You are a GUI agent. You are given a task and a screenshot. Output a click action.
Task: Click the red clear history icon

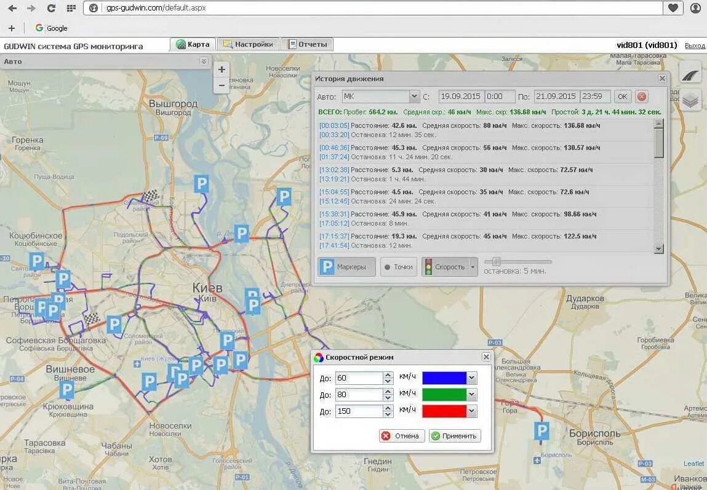[642, 97]
